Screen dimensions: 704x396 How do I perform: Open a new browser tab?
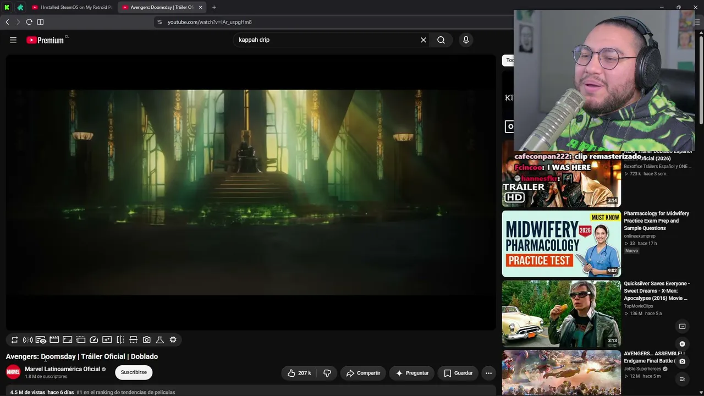click(x=214, y=7)
